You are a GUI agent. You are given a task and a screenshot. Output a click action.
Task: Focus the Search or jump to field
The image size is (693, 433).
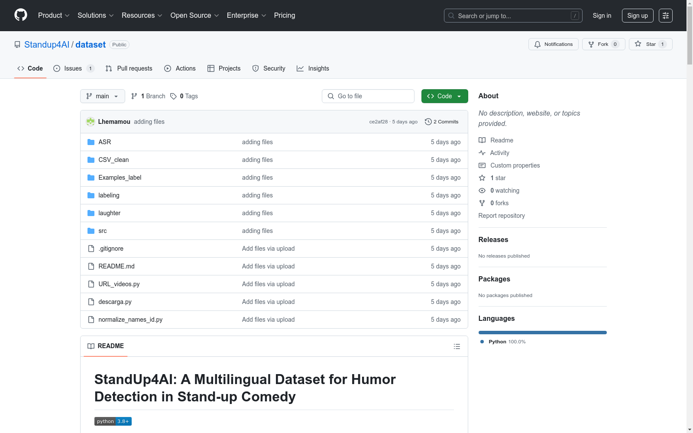[513, 16]
